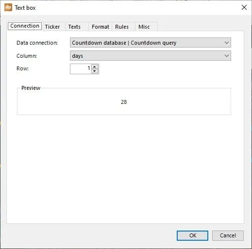The image size is (252, 249).
Task: Go to the Rules tab
Action: click(122, 27)
